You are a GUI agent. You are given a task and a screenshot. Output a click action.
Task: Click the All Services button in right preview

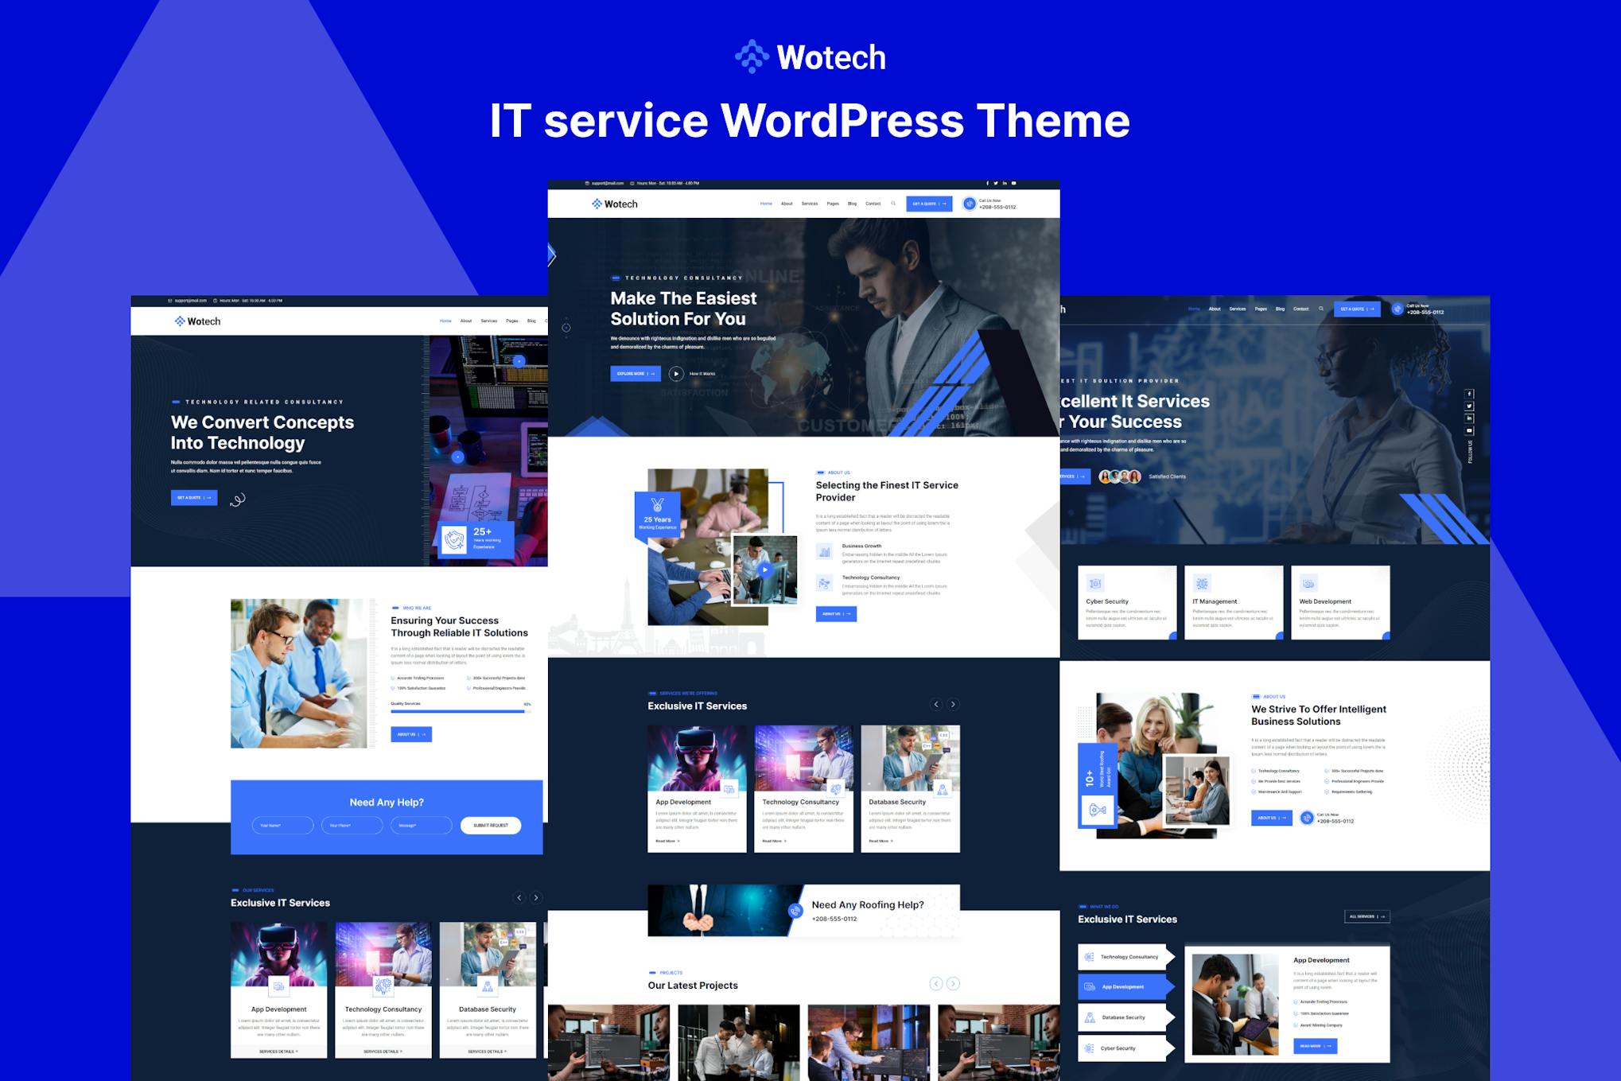click(1366, 916)
